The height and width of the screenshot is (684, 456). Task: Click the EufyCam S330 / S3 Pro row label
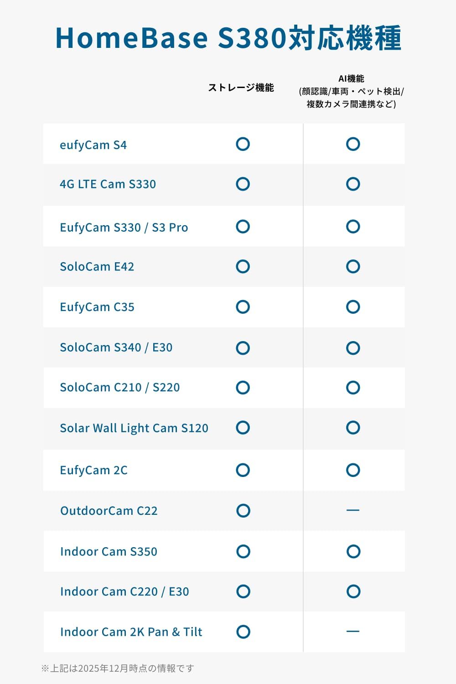point(124,227)
